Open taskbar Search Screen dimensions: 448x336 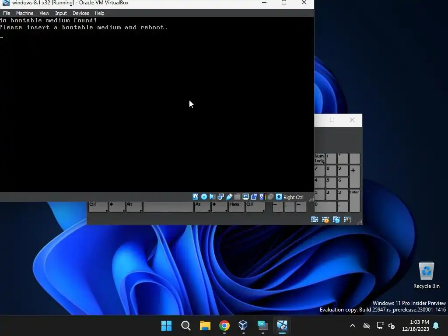(185, 325)
